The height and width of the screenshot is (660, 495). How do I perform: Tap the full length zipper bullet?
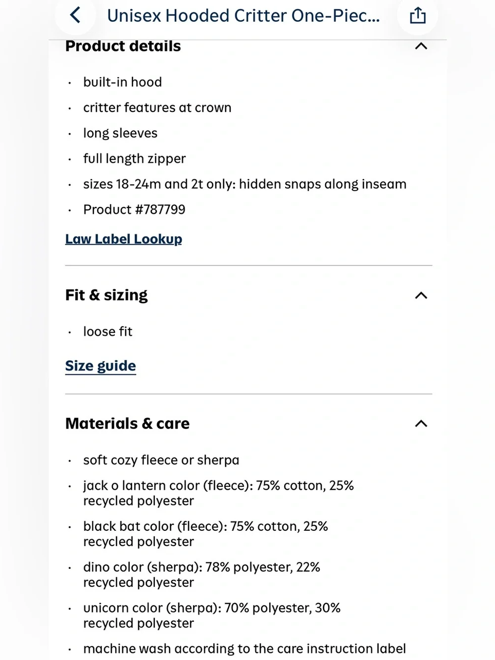135,159
